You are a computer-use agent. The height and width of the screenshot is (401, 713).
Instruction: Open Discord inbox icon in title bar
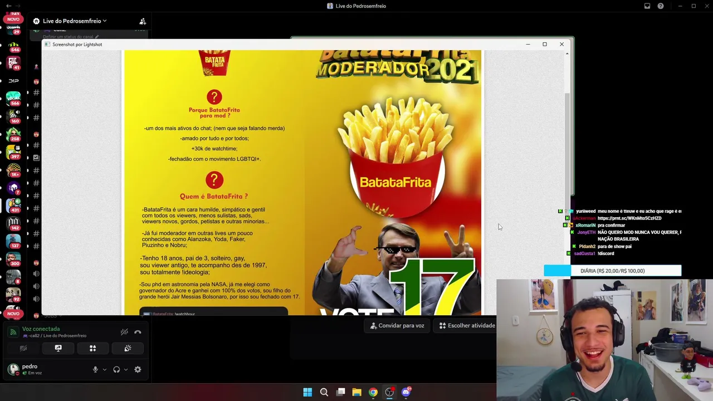(647, 6)
